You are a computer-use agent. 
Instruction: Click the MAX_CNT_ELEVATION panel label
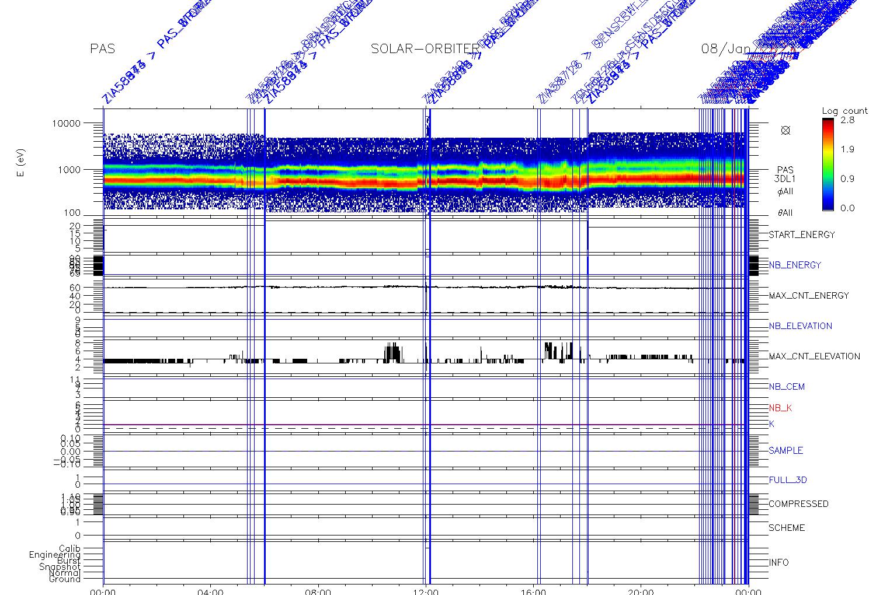tap(814, 356)
